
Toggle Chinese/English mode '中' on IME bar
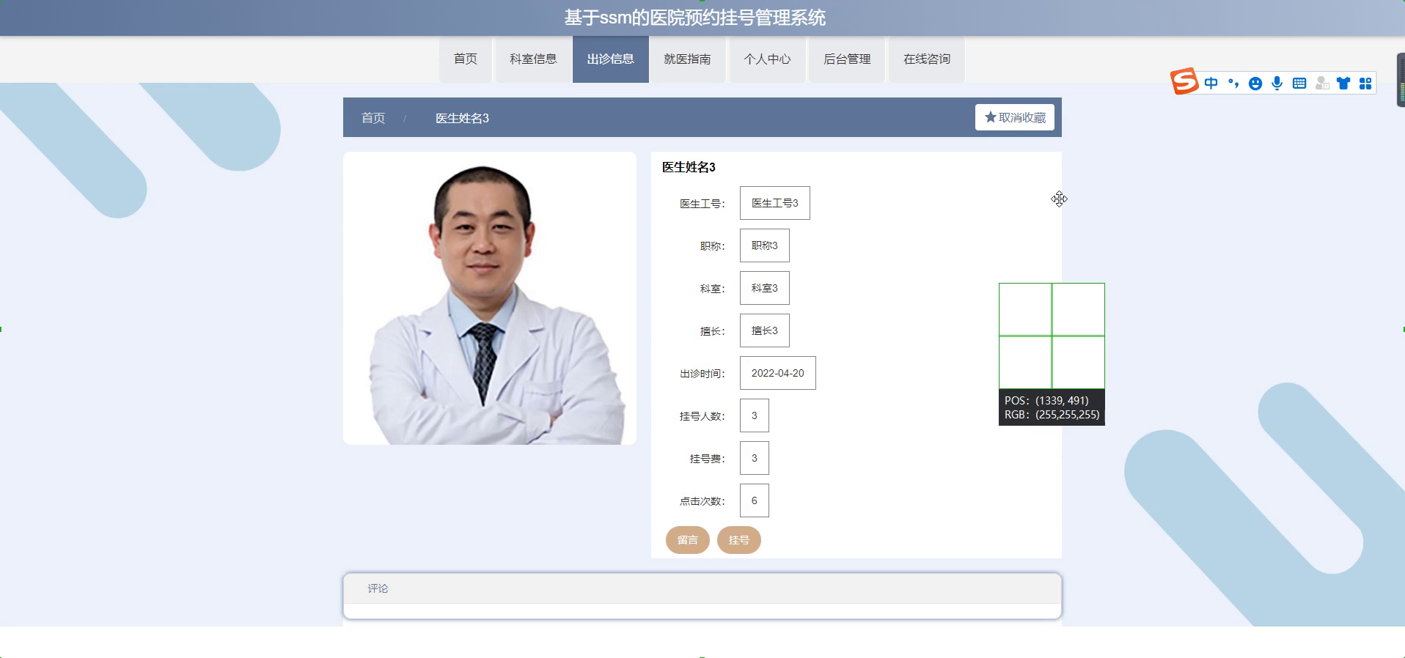click(1211, 84)
